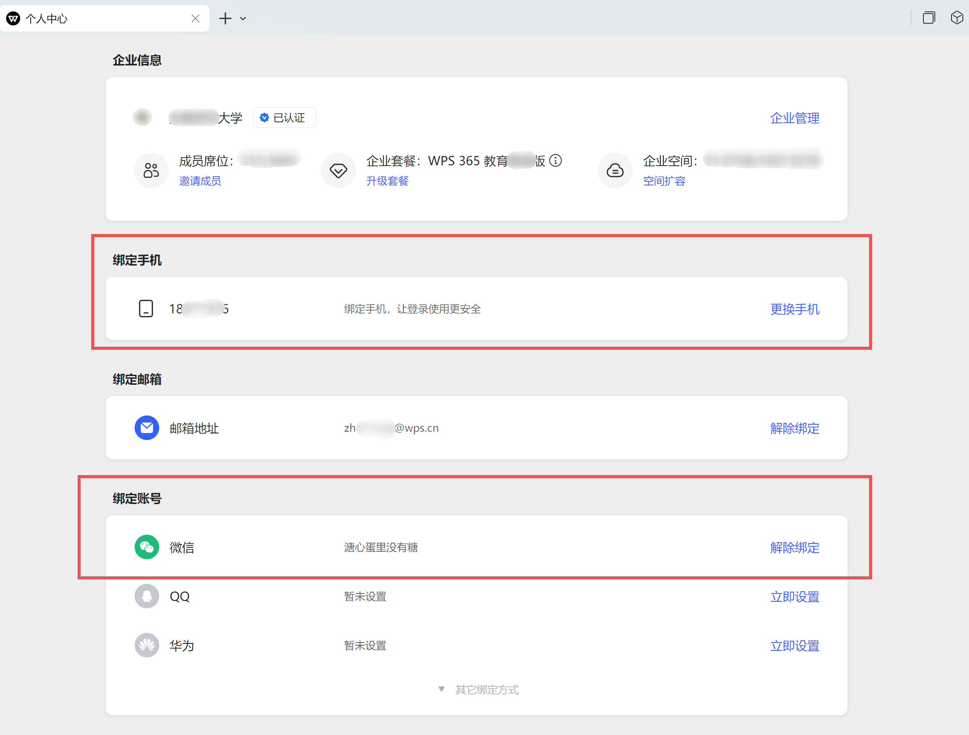Open the cube icon in the title bar
Screen dimensions: 969x735
957,18
